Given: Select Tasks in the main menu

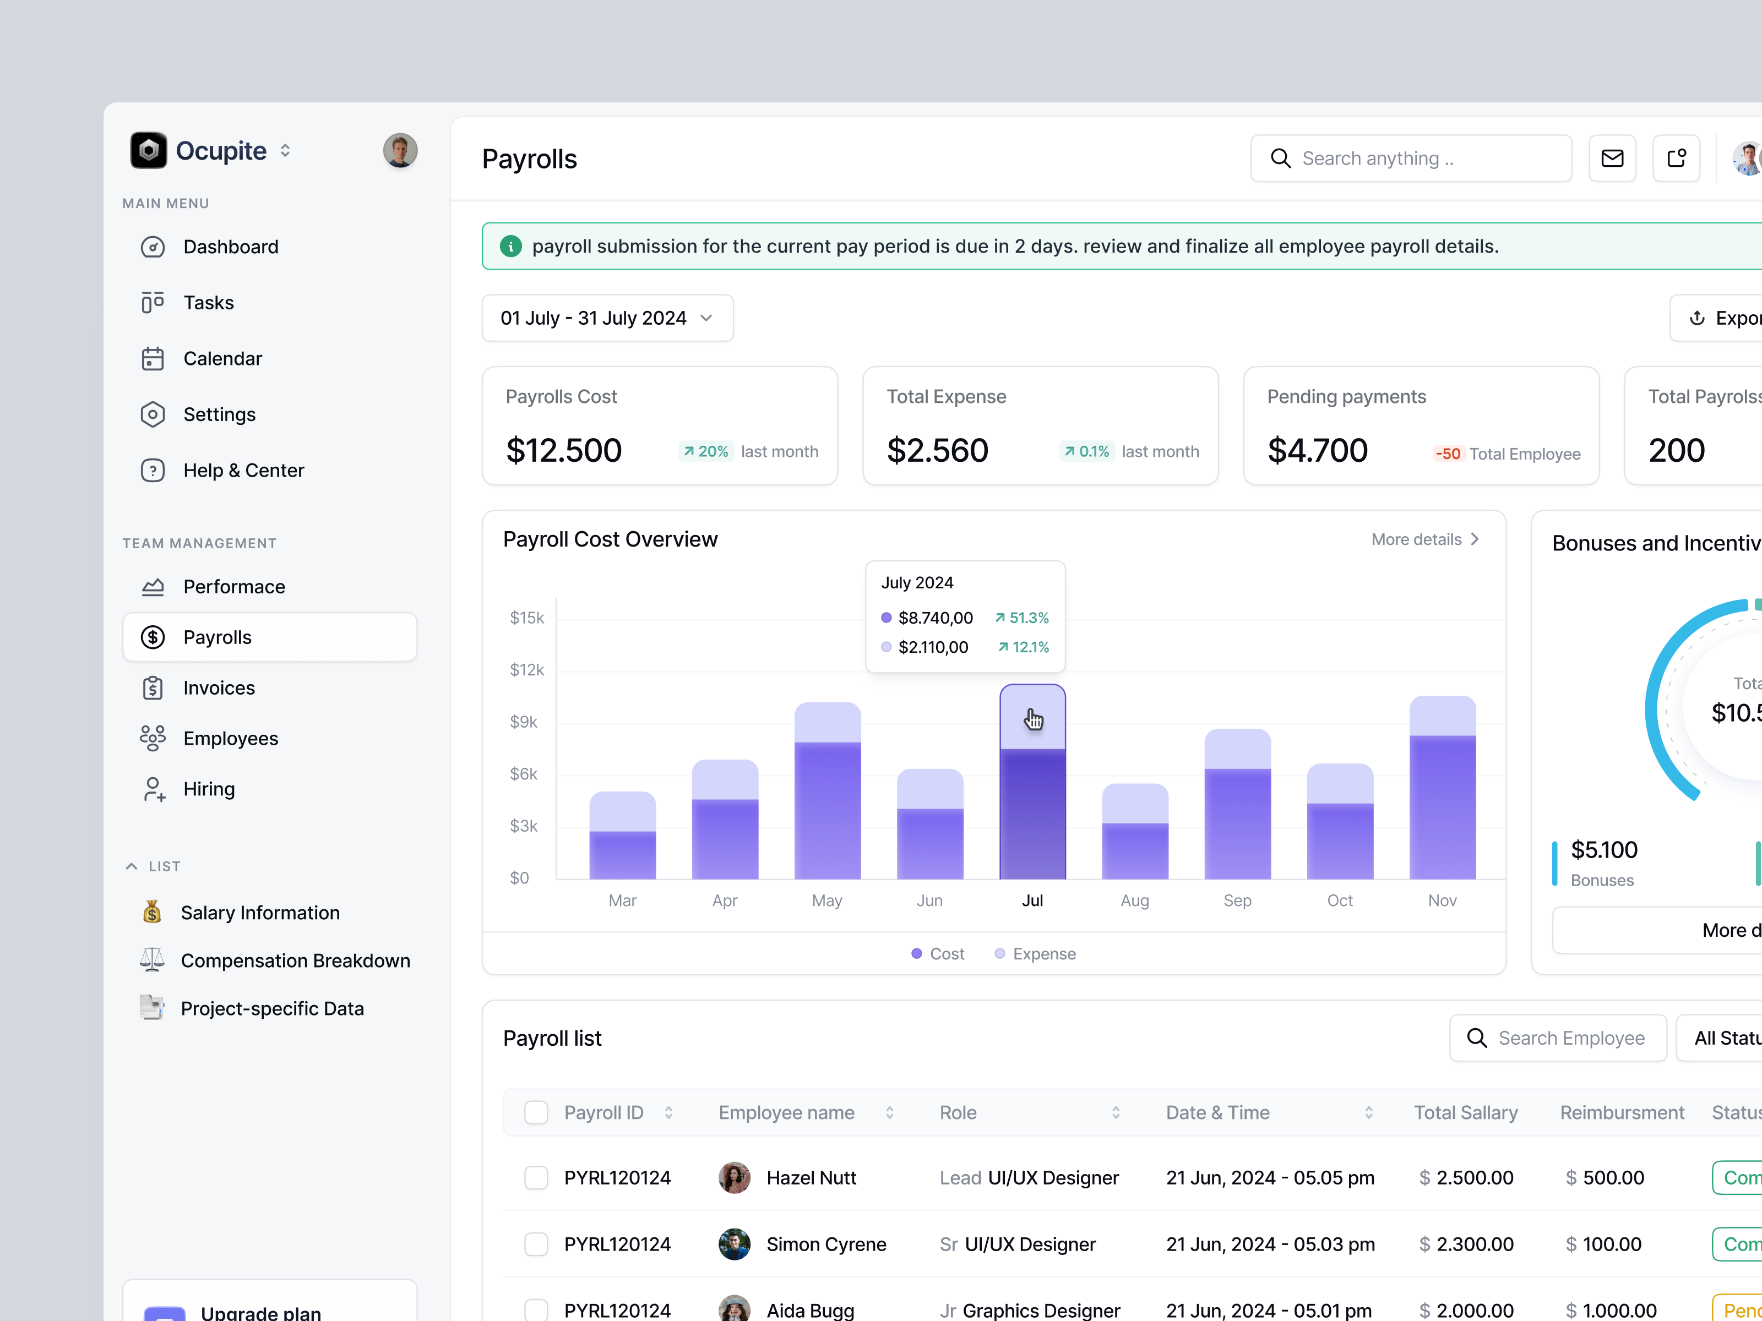Looking at the screenshot, I should click(x=209, y=302).
